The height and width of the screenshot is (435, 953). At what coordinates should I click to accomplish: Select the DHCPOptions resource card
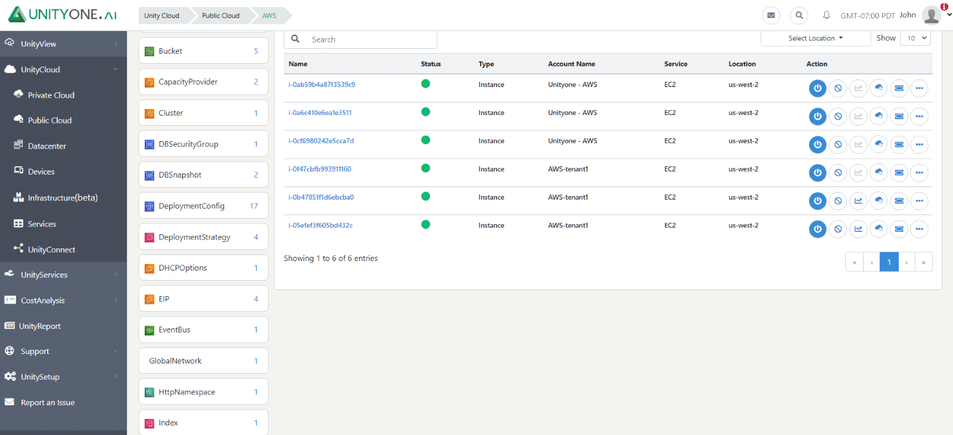[203, 268]
